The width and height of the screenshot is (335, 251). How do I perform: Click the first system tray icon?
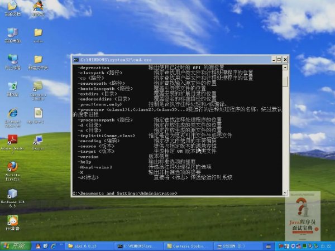click(x=280, y=246)
